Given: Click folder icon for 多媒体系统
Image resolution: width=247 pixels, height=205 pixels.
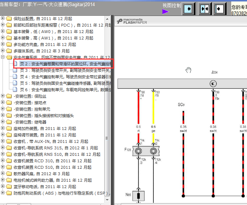Looking at the screenshot, I should [x=9, y=51].
